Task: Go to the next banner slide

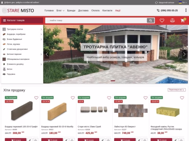Action: (184, 54)
